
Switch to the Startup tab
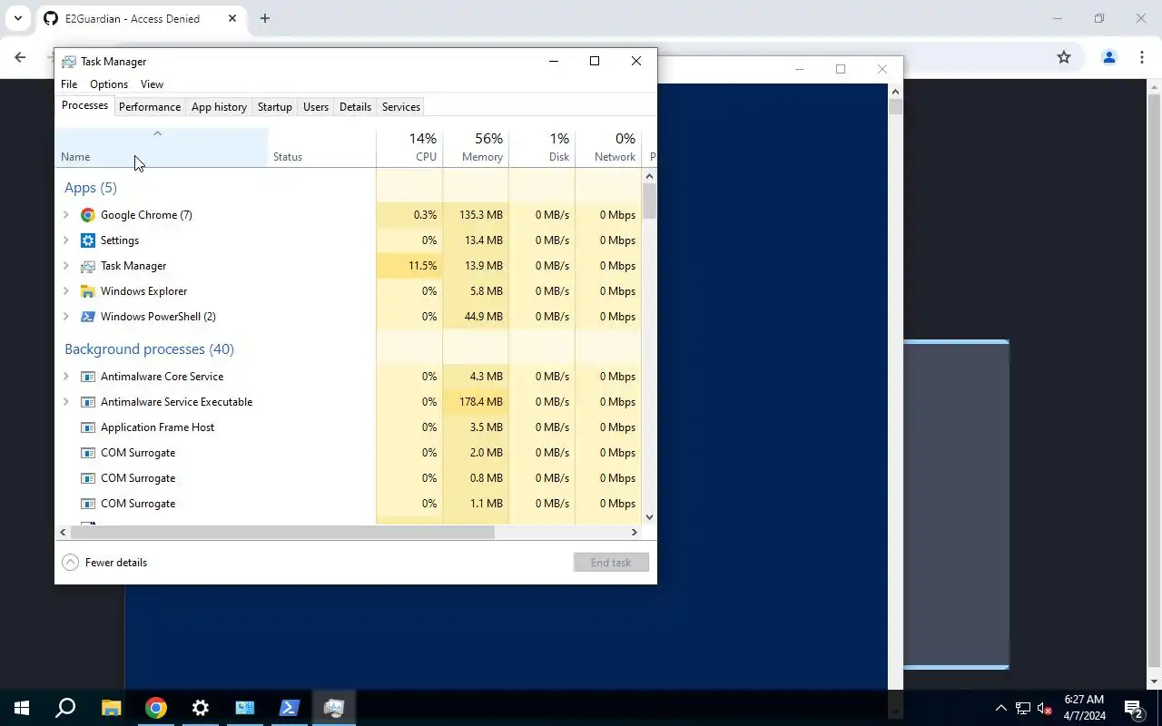tap(274, 107)
